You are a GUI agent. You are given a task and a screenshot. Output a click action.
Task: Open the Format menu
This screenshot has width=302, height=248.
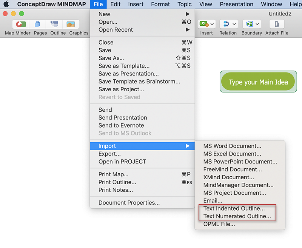(160, 4)
